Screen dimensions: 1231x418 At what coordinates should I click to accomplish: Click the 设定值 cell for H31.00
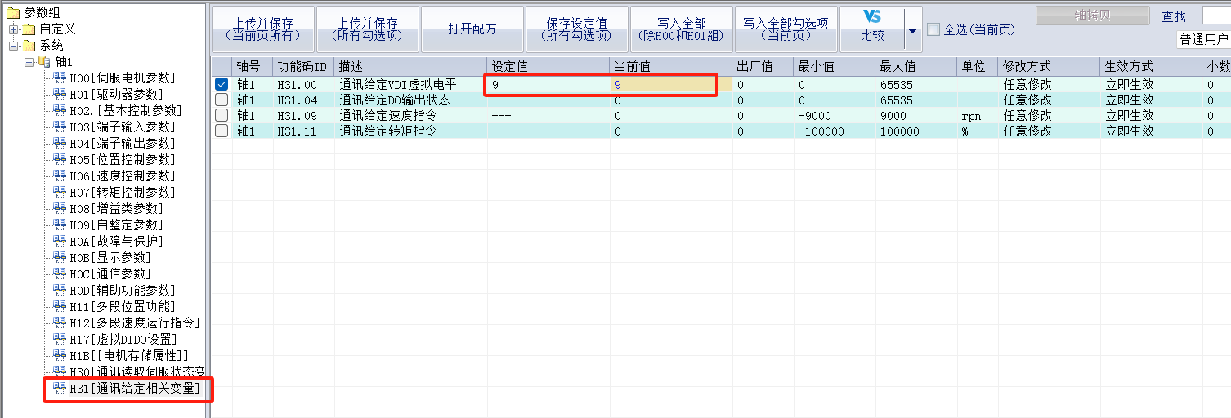point(548,84)
